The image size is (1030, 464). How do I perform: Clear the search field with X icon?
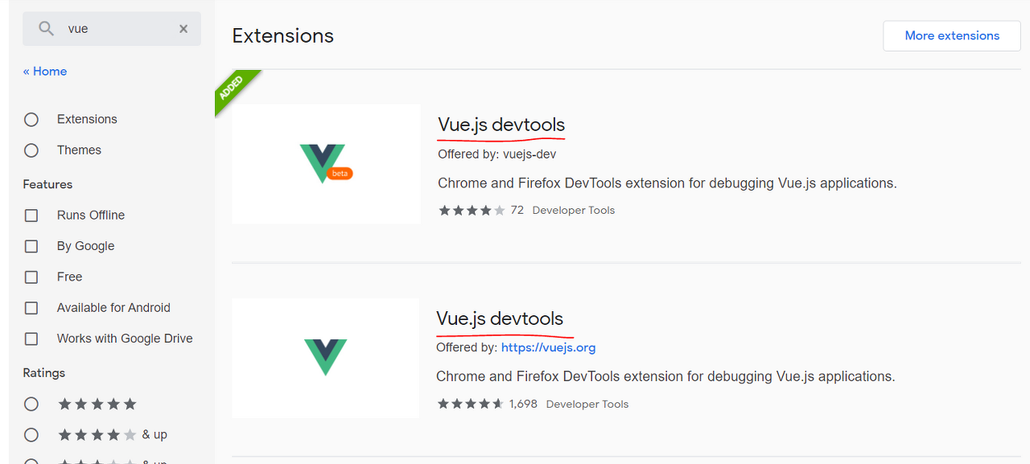(x=183, y=29)
